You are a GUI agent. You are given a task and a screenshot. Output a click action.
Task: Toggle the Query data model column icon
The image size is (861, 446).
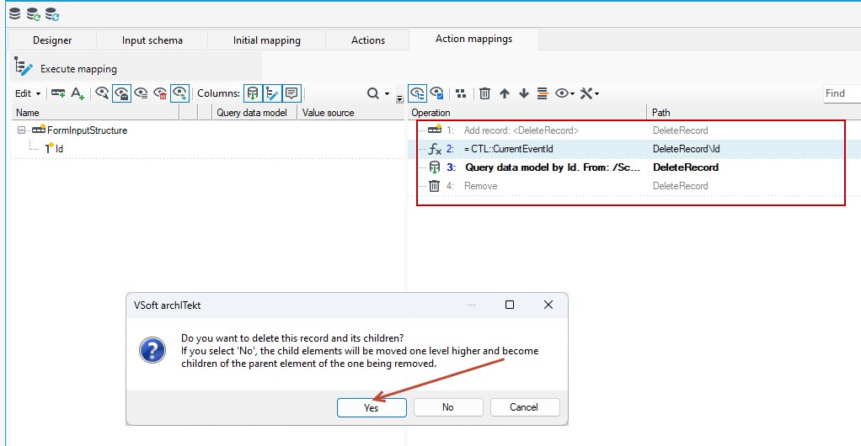[253, 93]
